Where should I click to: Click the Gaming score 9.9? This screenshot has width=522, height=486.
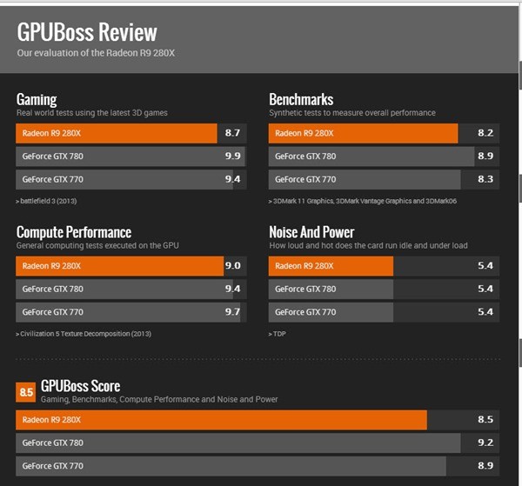tap(232, 156)
